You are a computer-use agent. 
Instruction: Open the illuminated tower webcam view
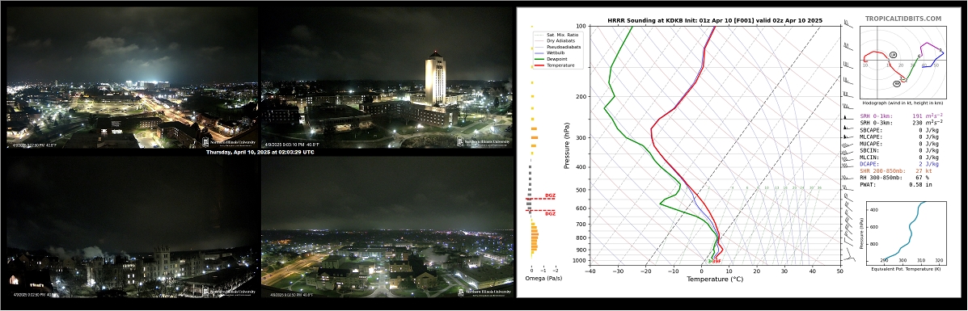[x=387, y=77]
